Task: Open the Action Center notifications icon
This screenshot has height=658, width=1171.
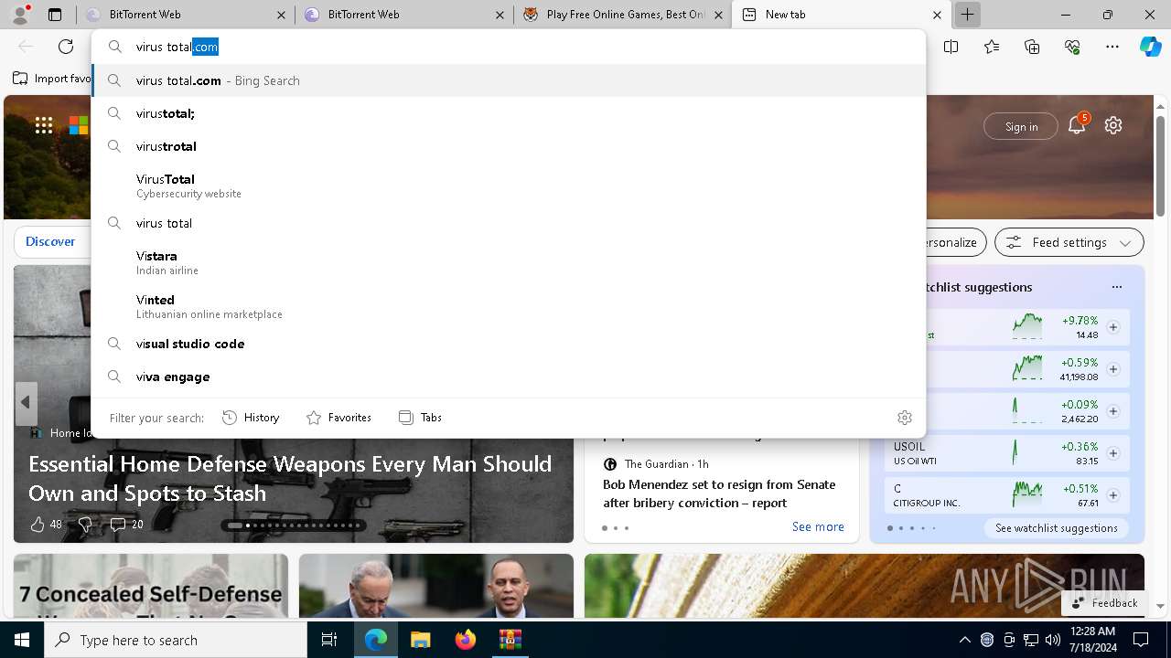Action: (1141, 640)
